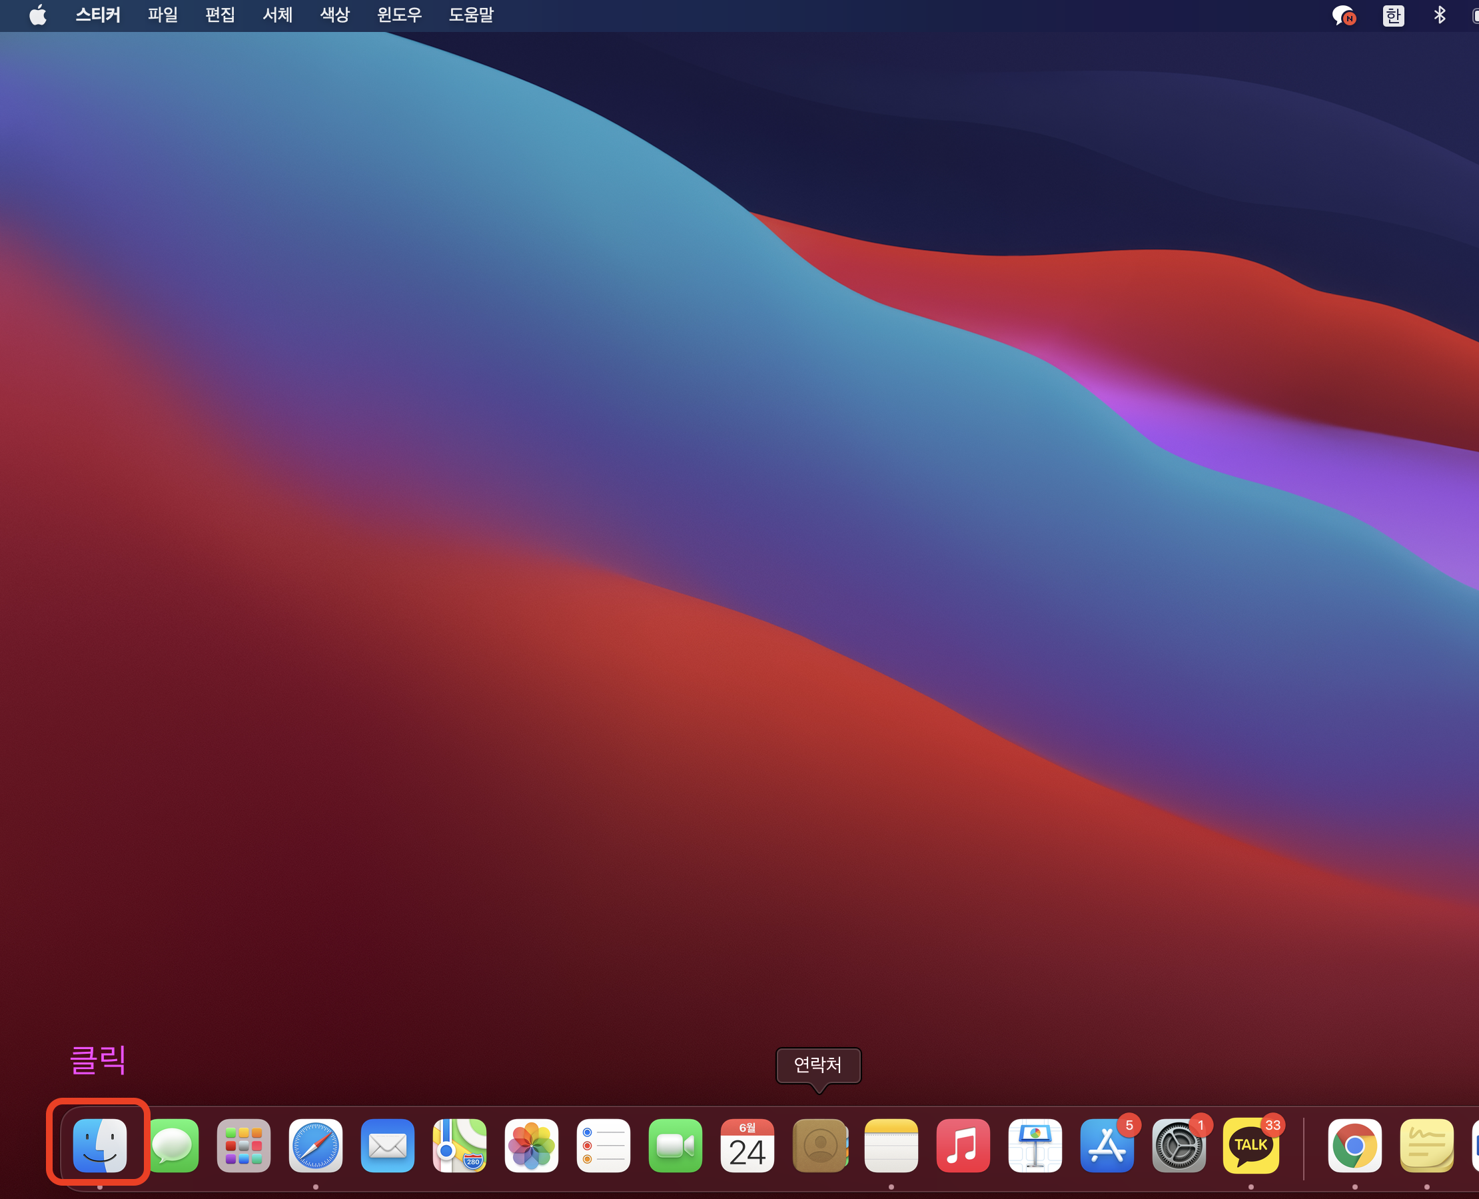Open the Mail app icon
The height and width of the screenshot is (1199, 1479).
[388, 1146]
